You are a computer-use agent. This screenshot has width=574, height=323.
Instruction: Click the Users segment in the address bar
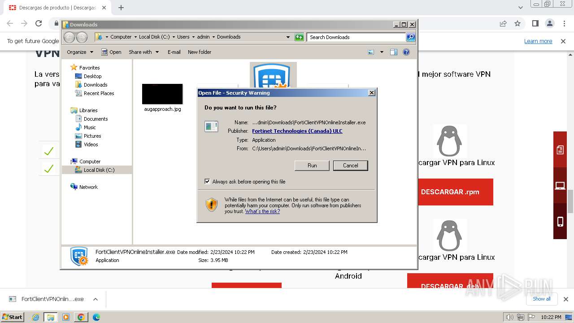click(x=183, y=37)
